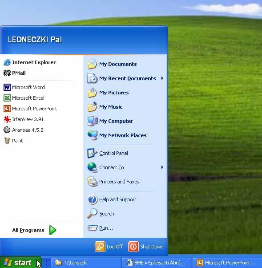
Task: Click the Paint label text
Action: [x=17, y=141]
